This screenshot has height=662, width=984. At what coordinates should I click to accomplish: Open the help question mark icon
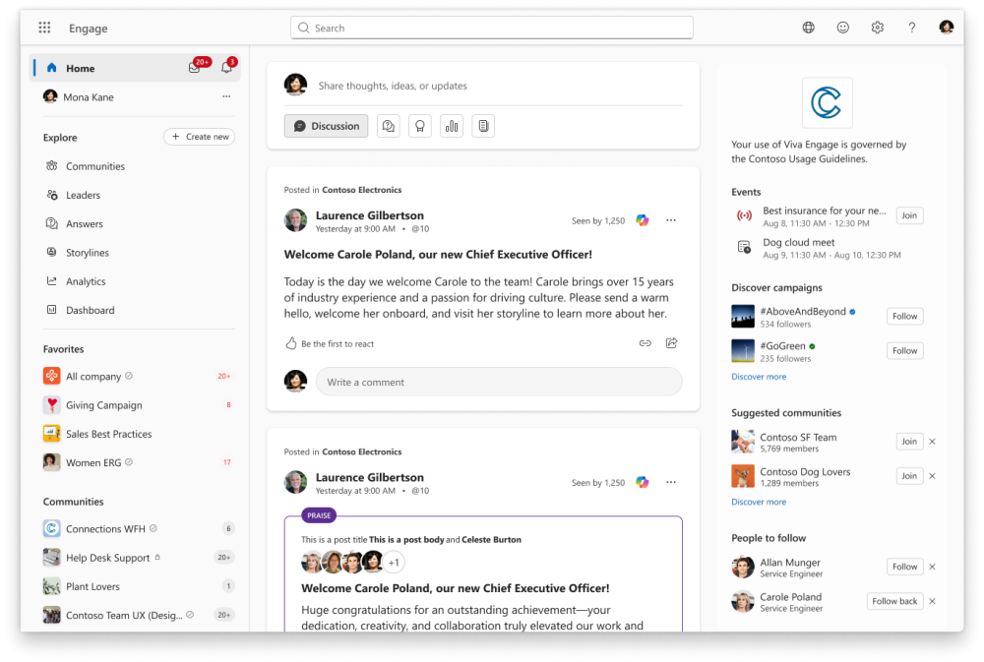[x=912, y=28]
